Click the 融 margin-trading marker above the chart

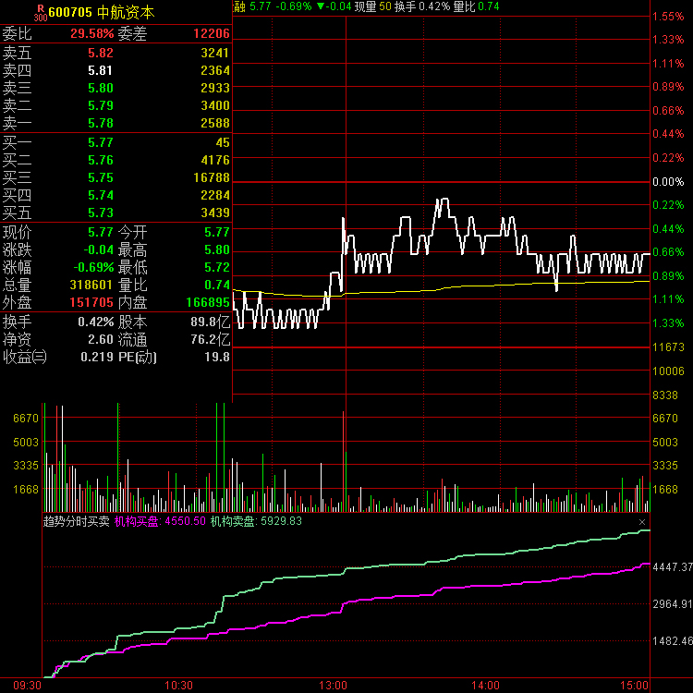(239, 6)
